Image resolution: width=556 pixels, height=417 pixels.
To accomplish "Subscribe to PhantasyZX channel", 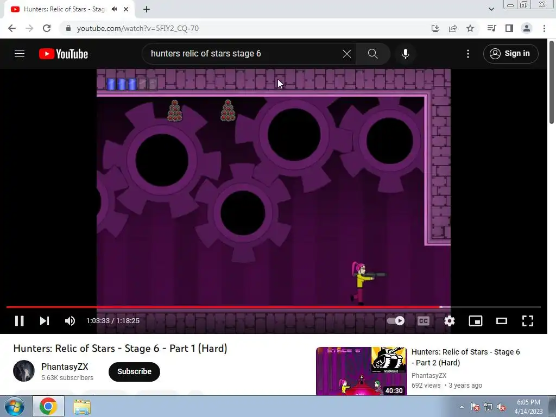I will (135, 371).
